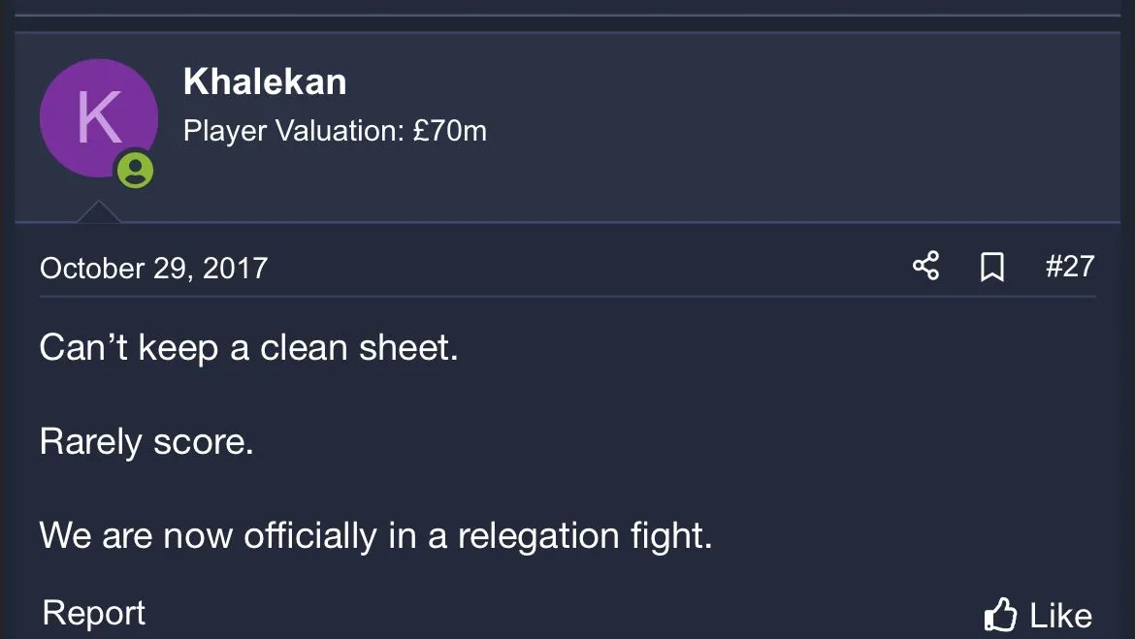
Task: Click the green online status badge
Action: [135, 171]
